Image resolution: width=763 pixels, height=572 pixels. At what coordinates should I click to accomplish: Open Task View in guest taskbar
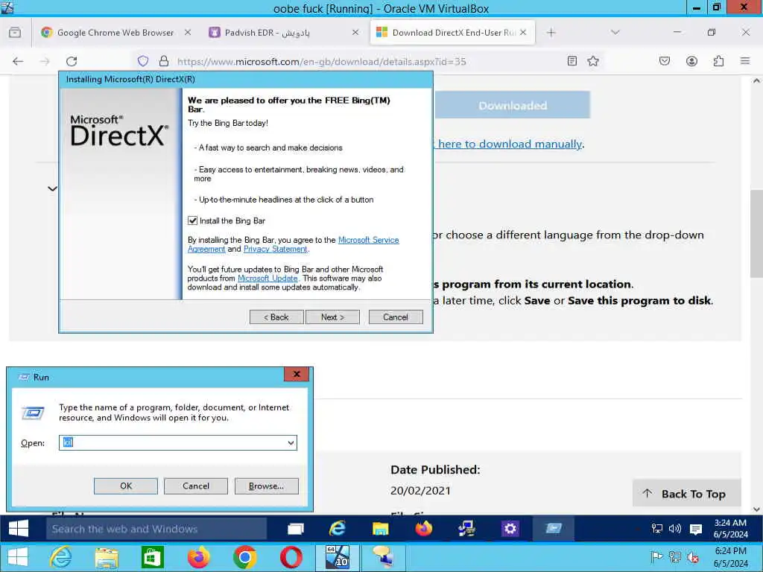pyautogui.click(x=295, y=529)
